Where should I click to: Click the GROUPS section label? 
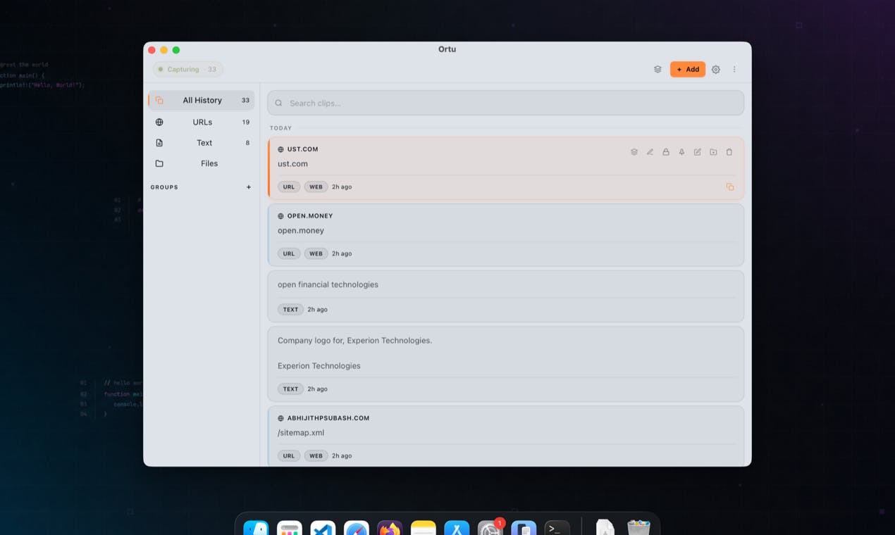point(164,187)
